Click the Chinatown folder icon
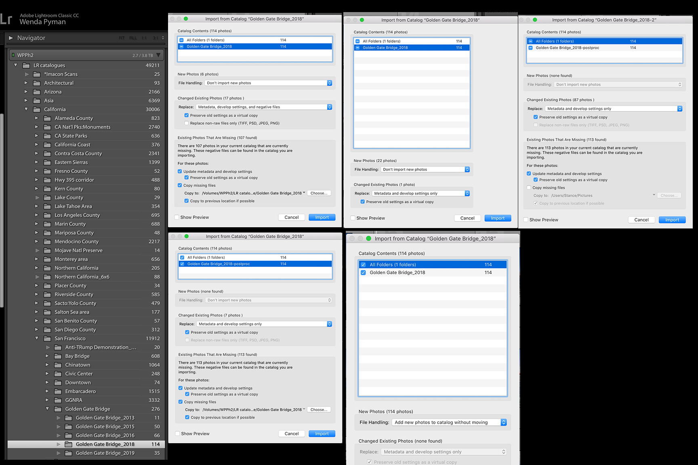The width and height of the screenshot is (698, 465). coord(58,365)
